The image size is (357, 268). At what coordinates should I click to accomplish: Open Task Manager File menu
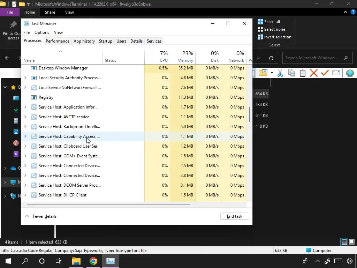26,32
